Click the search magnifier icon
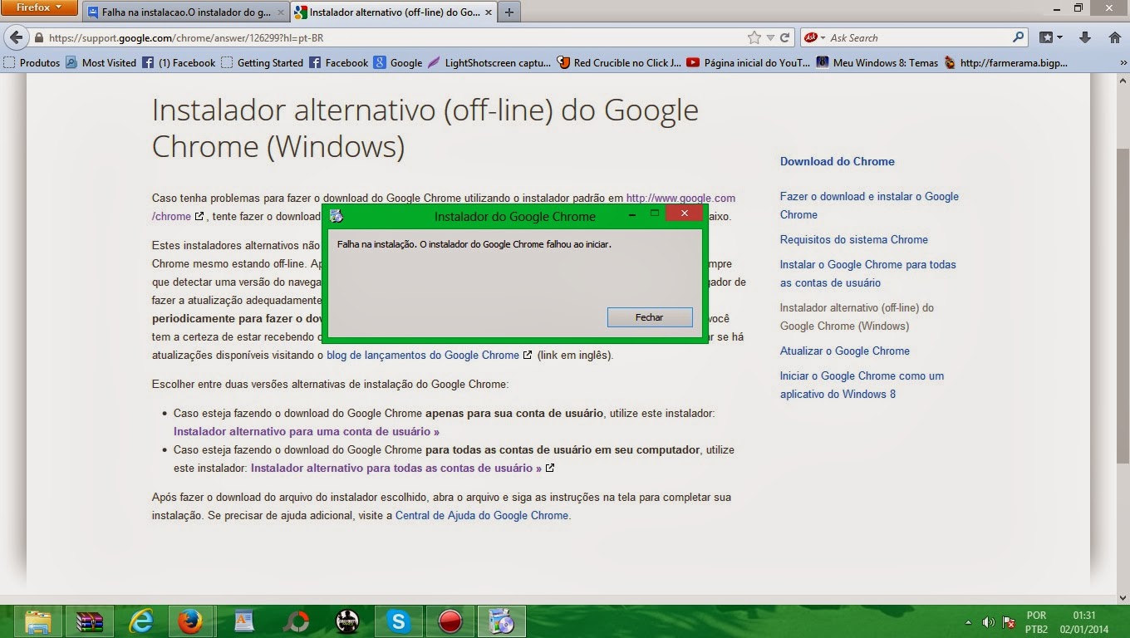Viewport: 1130px width, 638px height. 1018,37
